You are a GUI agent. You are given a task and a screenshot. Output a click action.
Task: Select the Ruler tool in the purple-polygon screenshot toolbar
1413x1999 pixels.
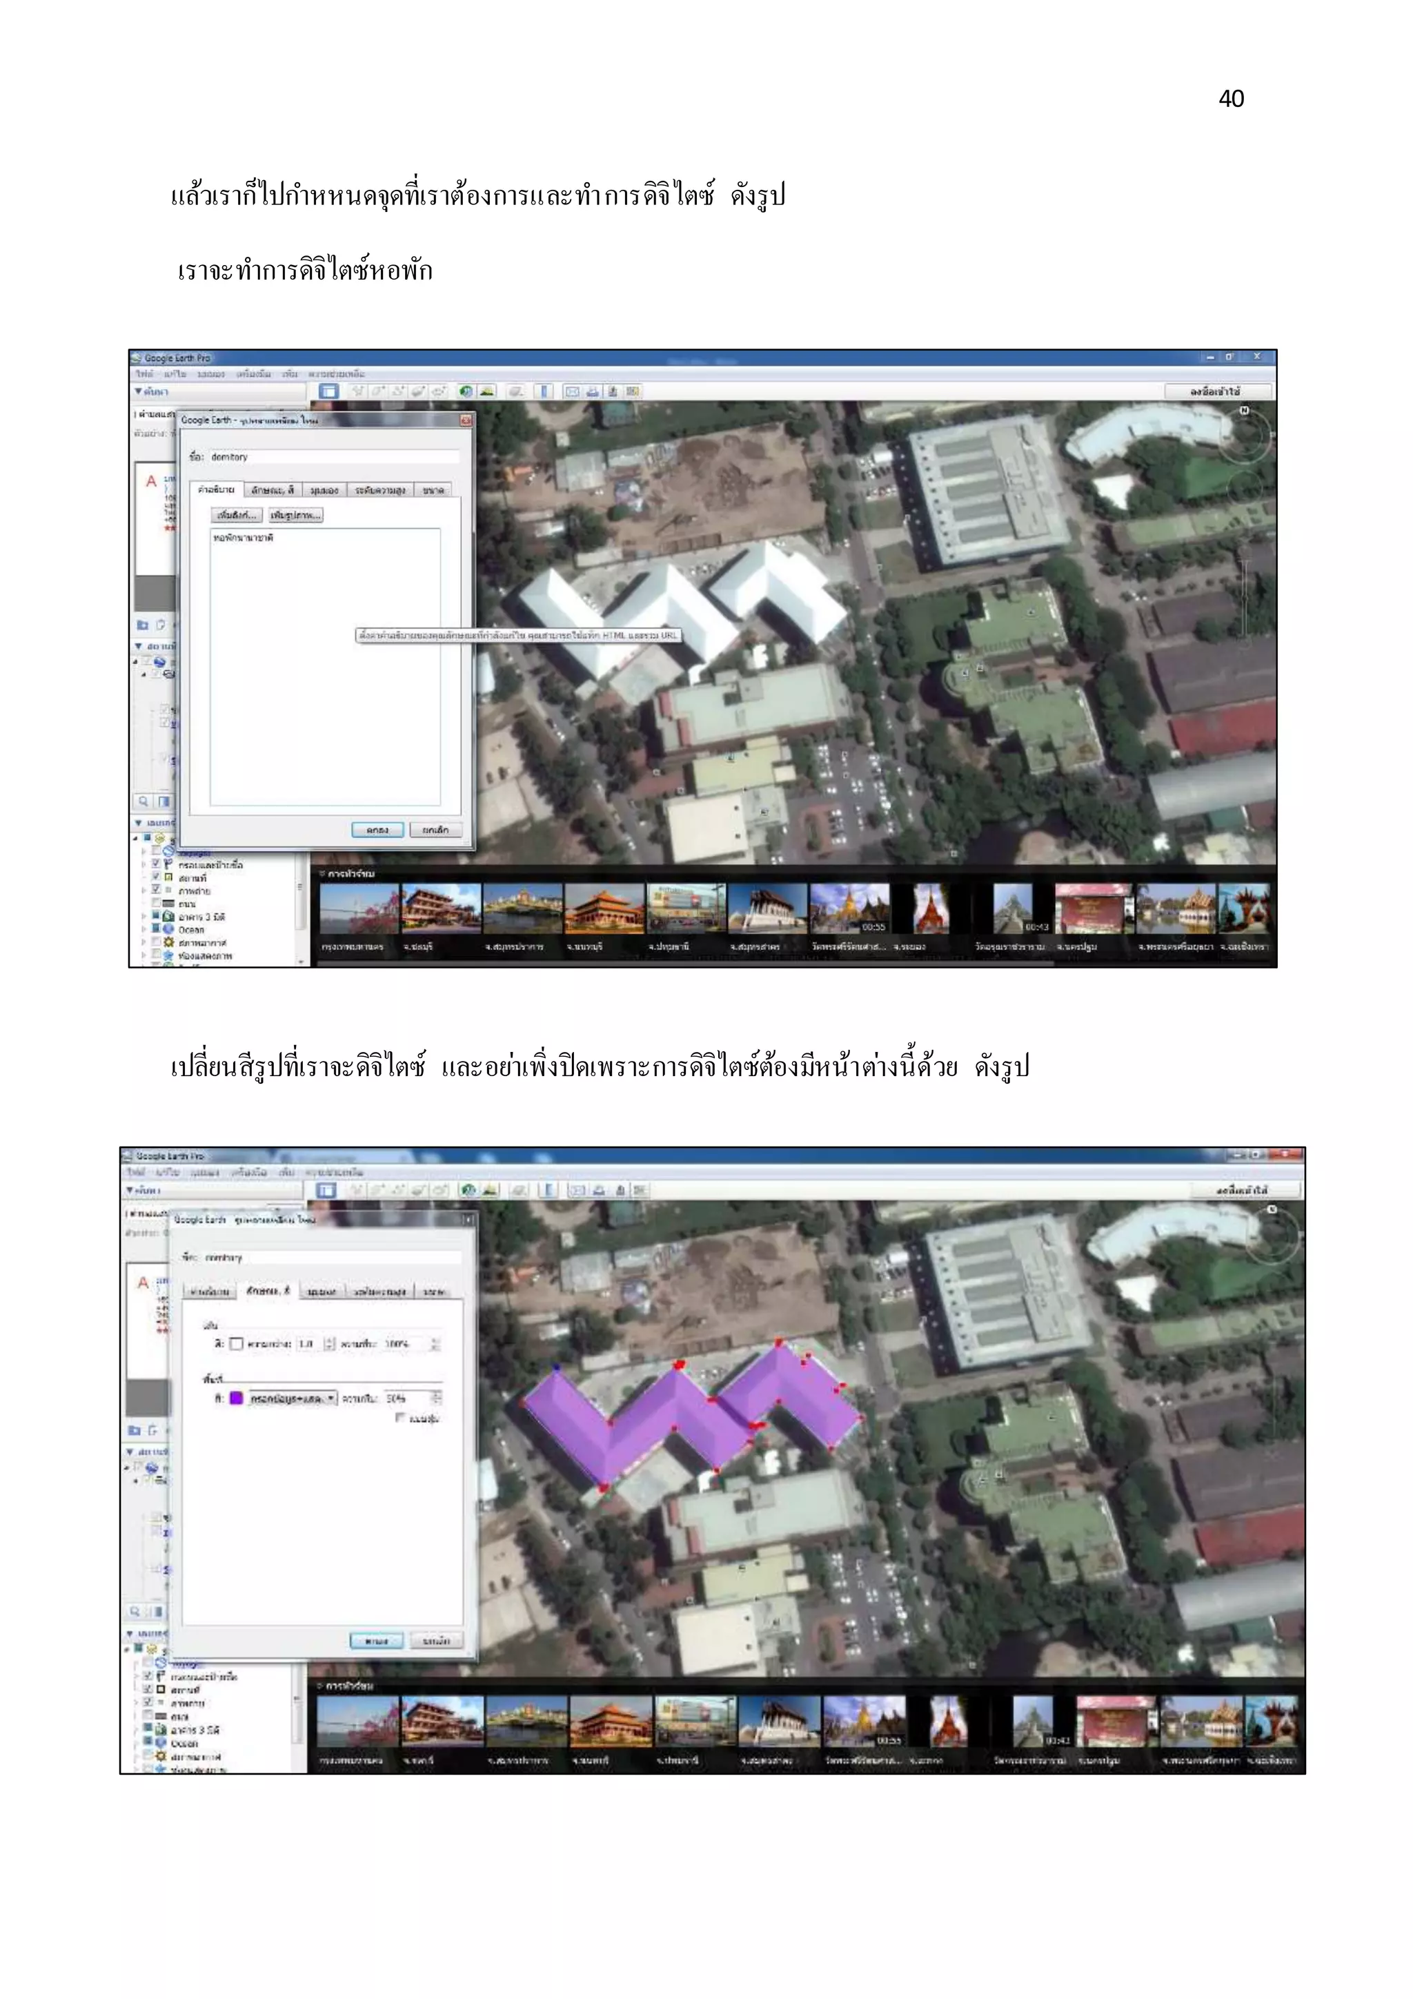pos(547,1190)
